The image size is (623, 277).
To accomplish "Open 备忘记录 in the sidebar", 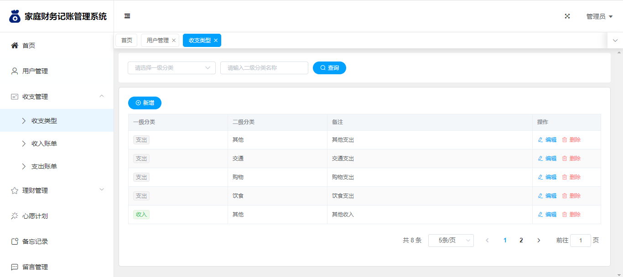I will [x=35, y=241].
